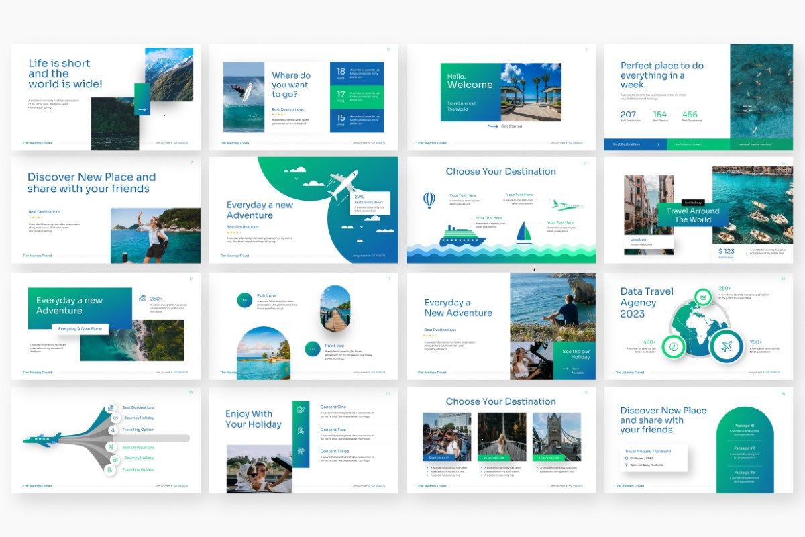This screenshot has height=537, width=805.
Task: Click the white airplane on Everyday a new Adventure slide
Action: coord(343,185)
